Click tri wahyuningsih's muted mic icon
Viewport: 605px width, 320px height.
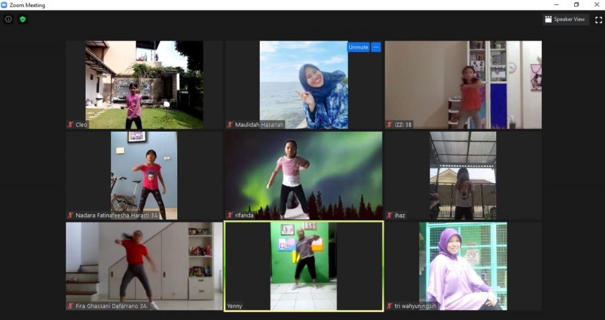tap(389, 306)
